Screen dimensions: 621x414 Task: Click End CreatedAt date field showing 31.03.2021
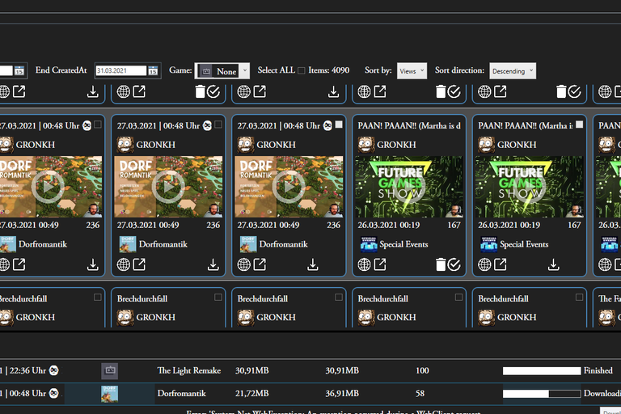[x=121, y=71]
